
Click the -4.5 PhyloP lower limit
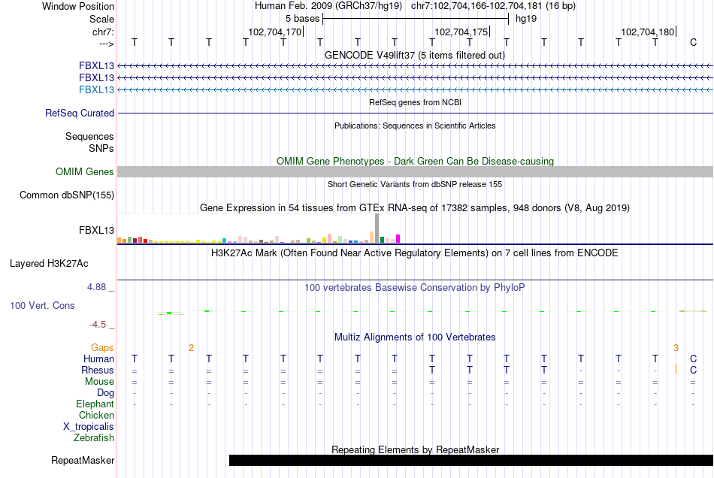click(98, 325)
